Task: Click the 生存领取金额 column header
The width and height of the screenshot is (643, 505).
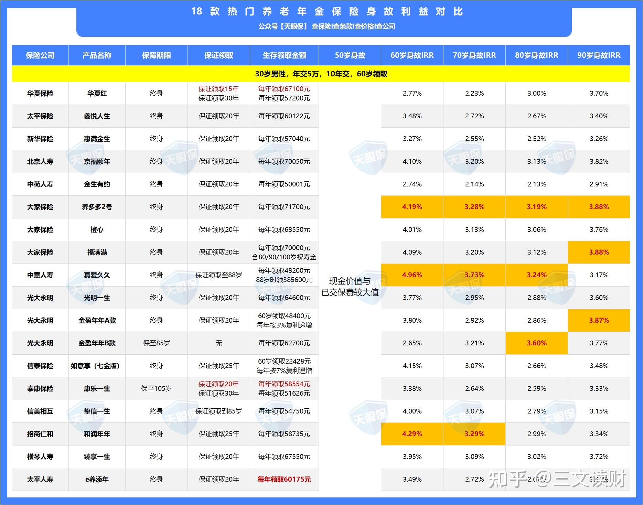Action: [x=284, y=55]
